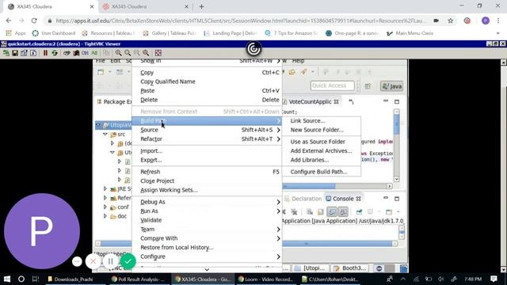This screenshot has height=285, width=507.
Task: Bookmark this page with the star icon
Action: pos(451,21)
